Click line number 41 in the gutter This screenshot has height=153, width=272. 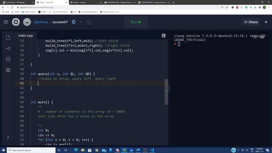pos(22,83)
